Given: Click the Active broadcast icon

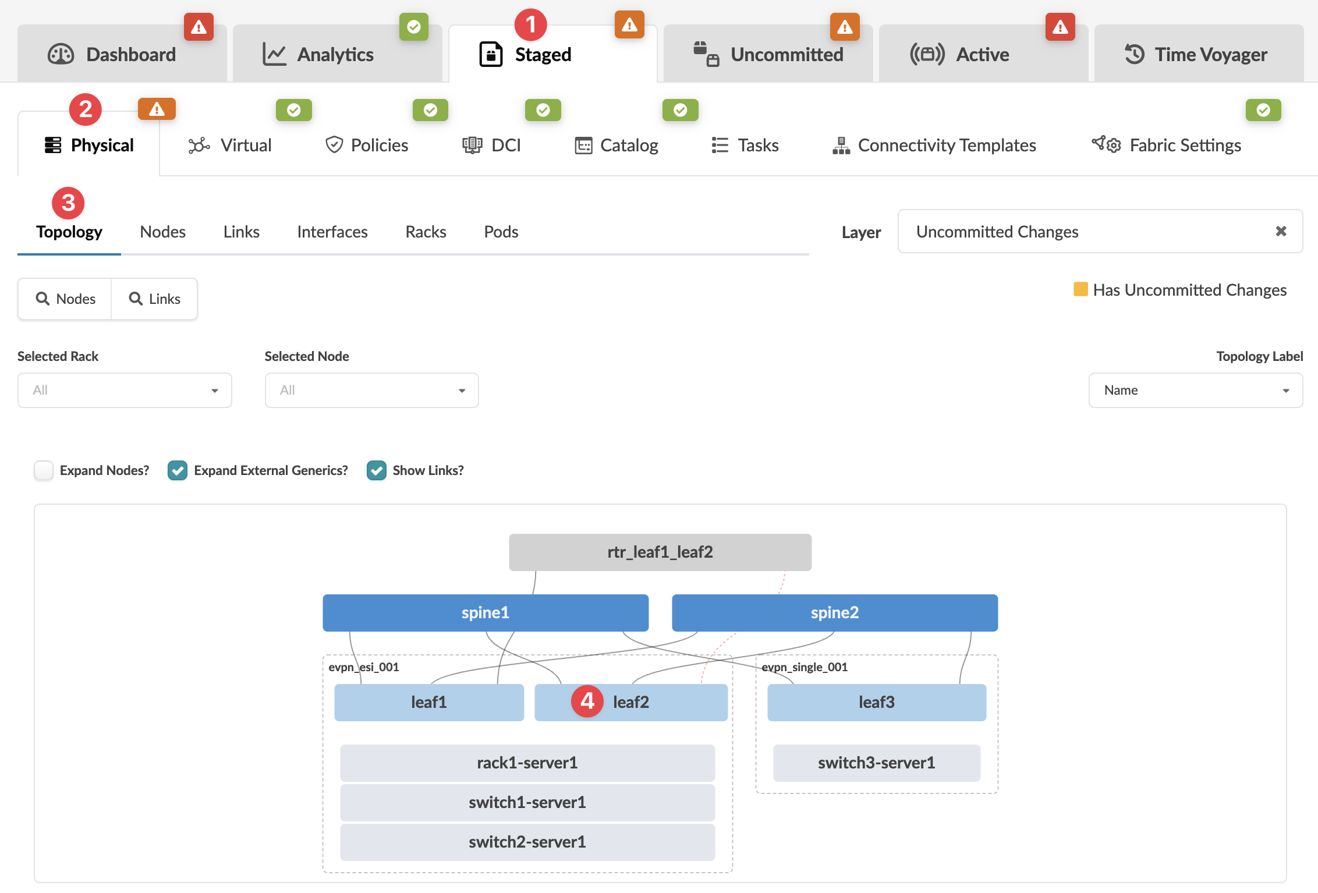Looking at the screenshot, I should click(x=927, y=55).
